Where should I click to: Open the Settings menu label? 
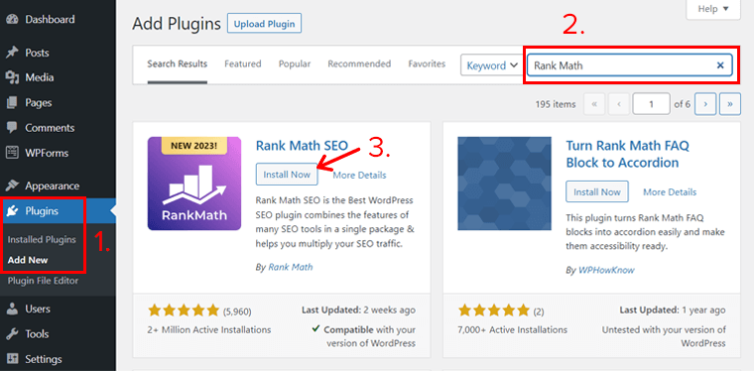pyautogui.click(x=44, y=359)
